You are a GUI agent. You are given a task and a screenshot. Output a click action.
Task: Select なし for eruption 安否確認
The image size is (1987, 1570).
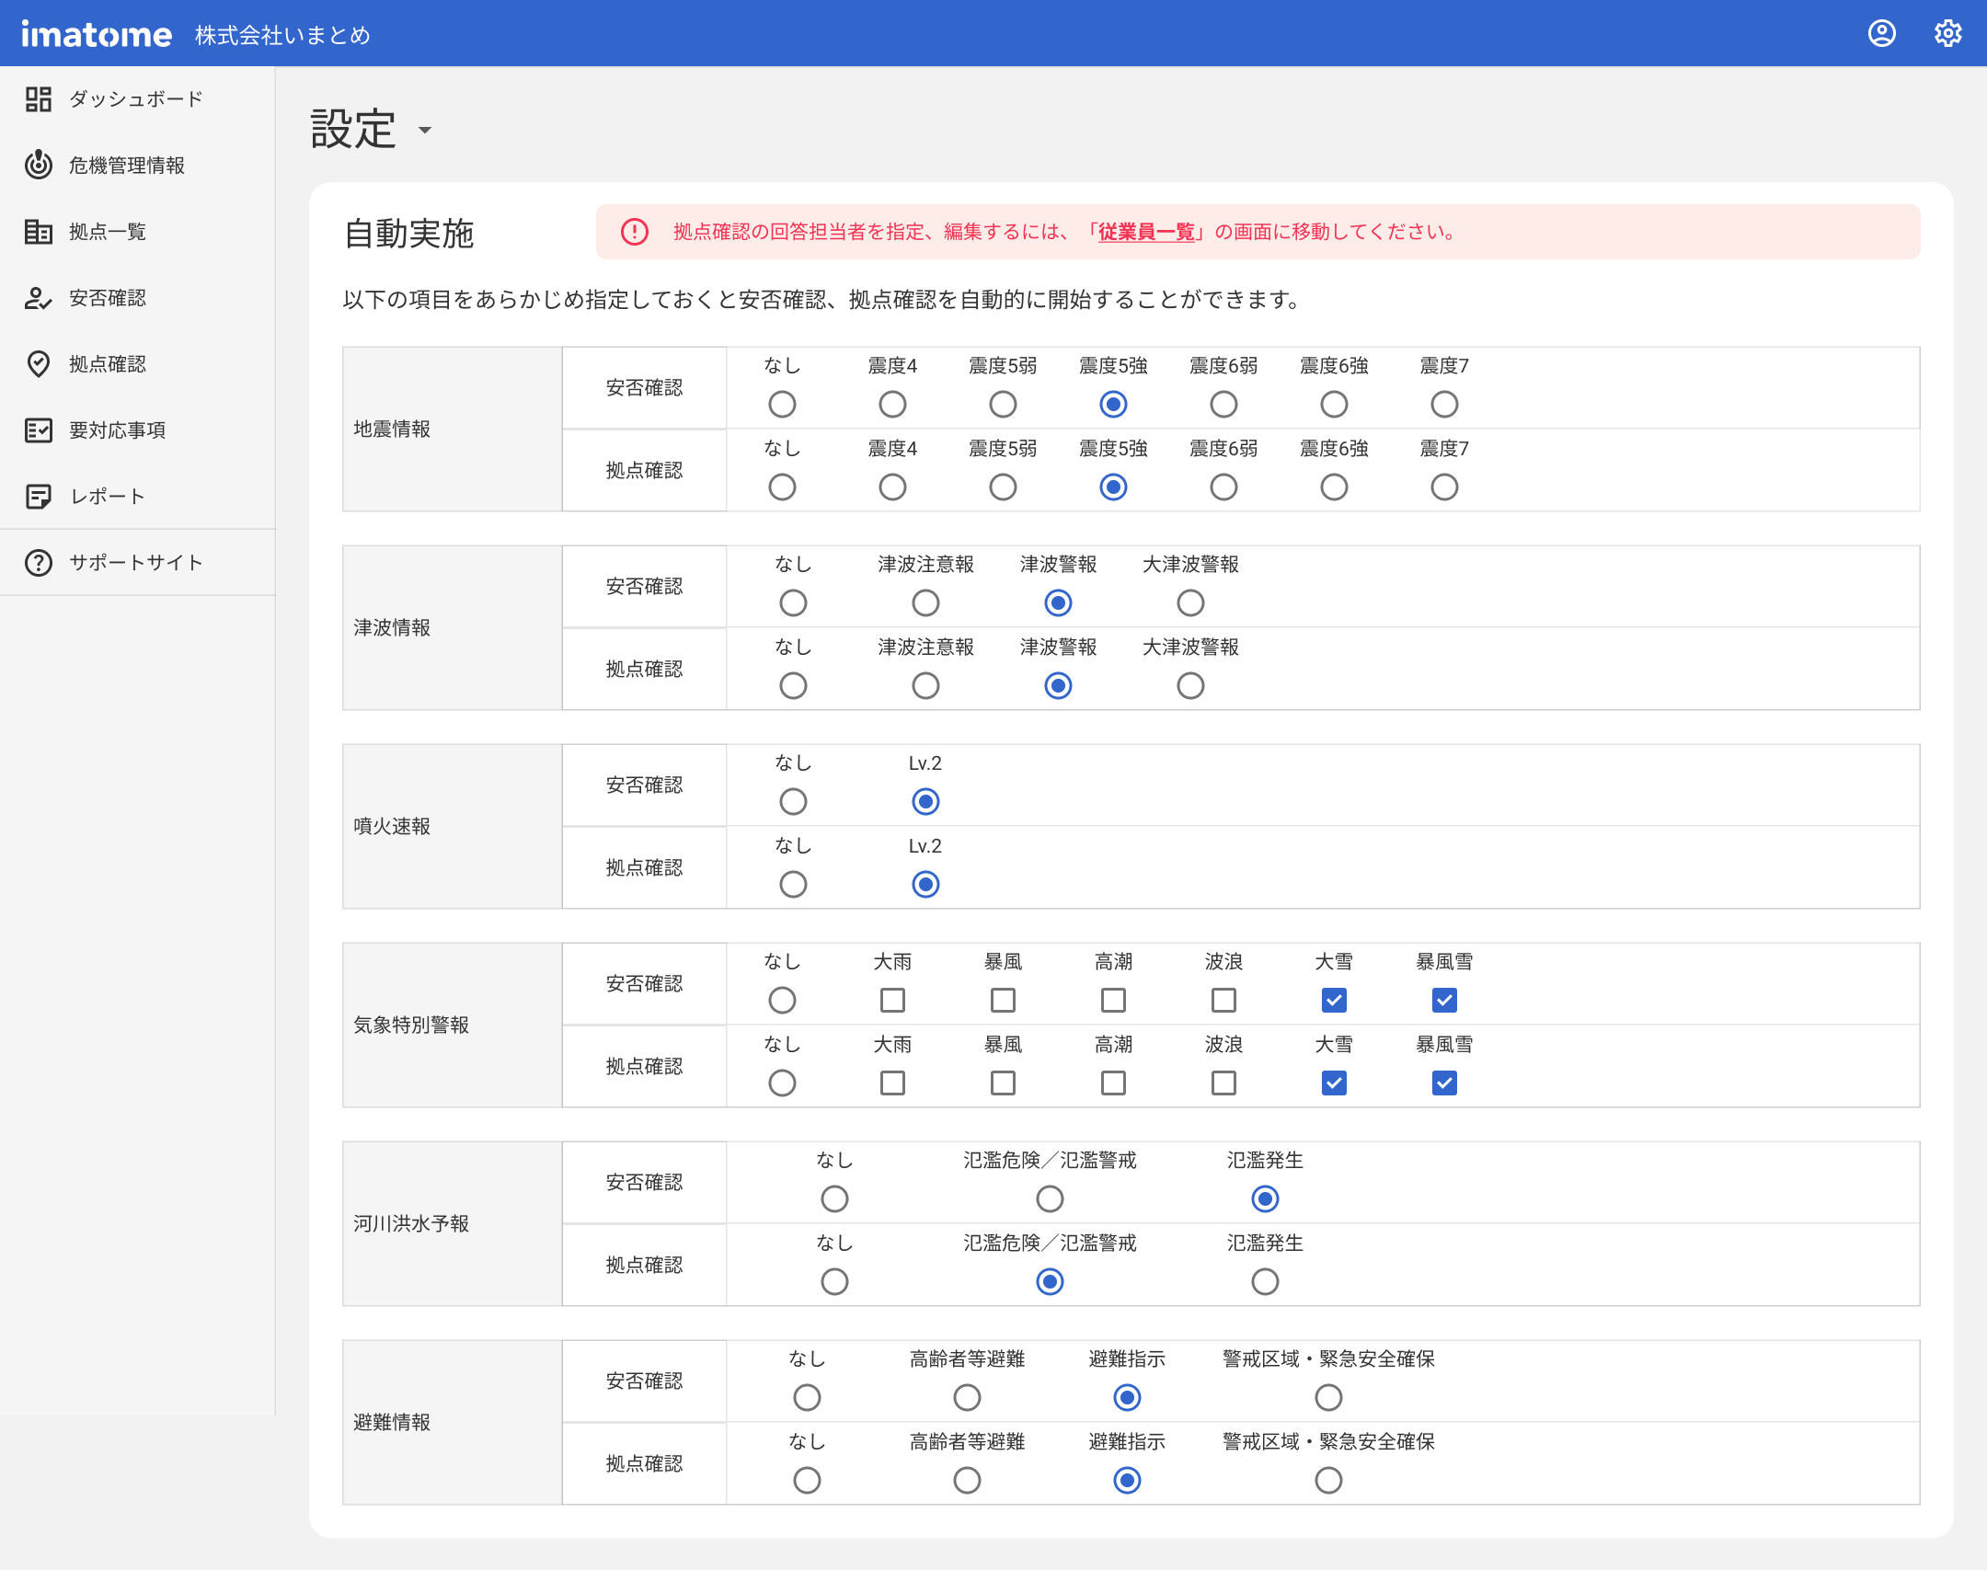793,801
